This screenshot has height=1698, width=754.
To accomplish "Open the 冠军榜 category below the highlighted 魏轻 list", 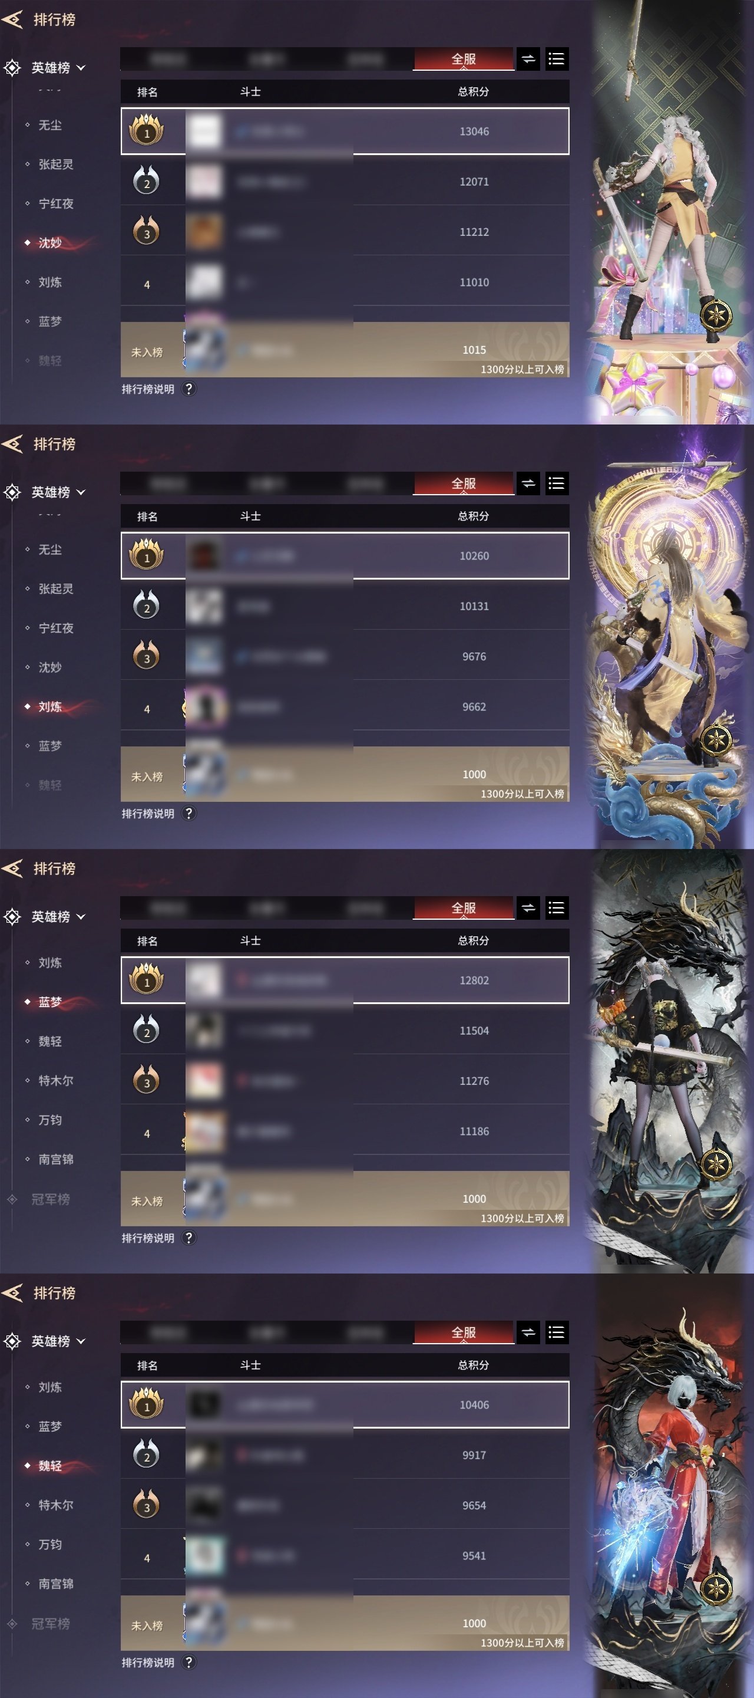I will (x=50, y=1624).
